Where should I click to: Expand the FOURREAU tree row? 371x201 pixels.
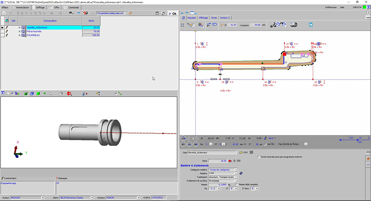19,35
